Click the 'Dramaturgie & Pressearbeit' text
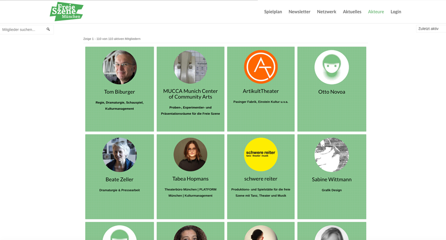 click(120, 190)
